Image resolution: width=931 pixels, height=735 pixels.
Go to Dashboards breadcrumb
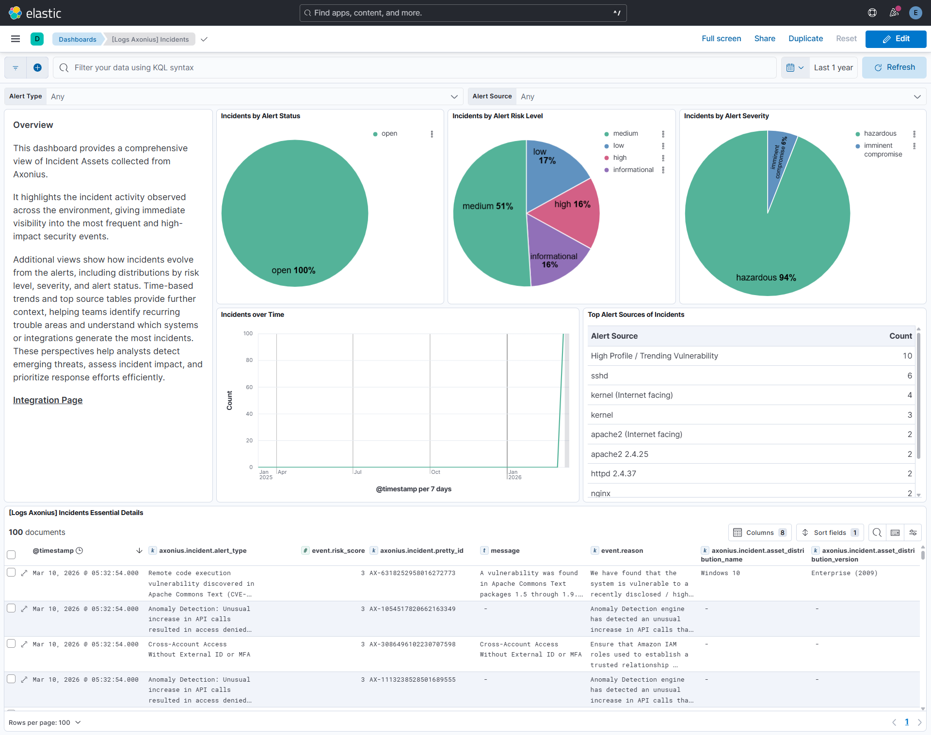pyautogui.click(x=78, y=39)
